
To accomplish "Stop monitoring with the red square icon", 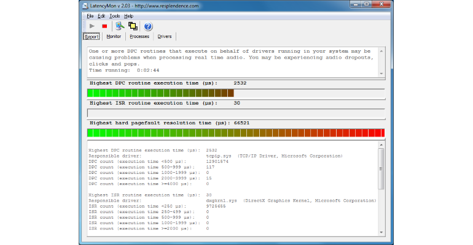I will [x=104, y=26].
